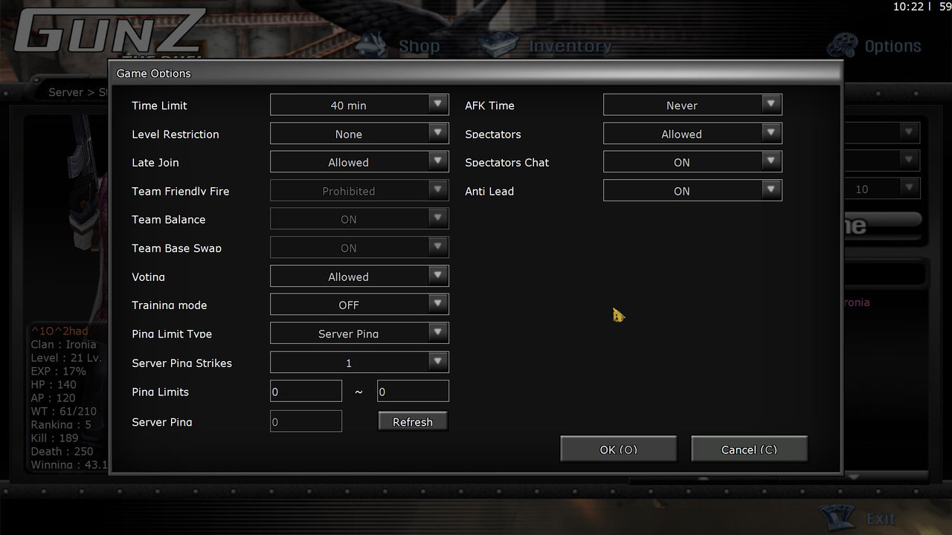Open the Level Restriction dropdown
The height and width of the screenshot is (535, 952).
click(x=359, y=134)
